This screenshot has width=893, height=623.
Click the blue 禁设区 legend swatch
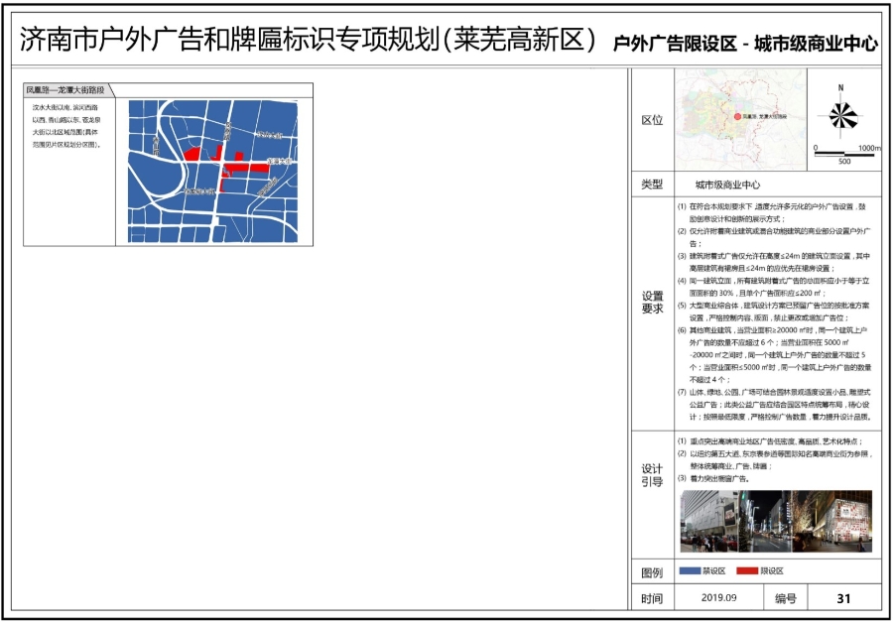[690, 571]
